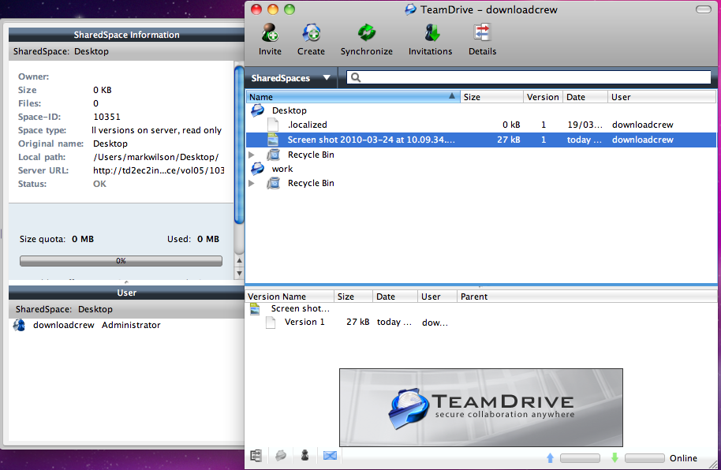This screenshot has height=470, width=721.
Task: Click the Desktop SharedSpace icon in tree
Action: click(x=257, y=110)
